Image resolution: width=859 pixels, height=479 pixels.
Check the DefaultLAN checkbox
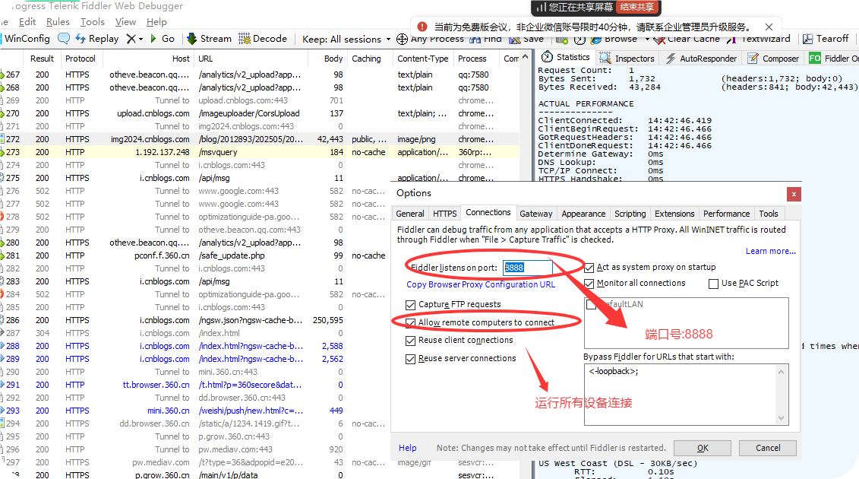pos(591,305)
